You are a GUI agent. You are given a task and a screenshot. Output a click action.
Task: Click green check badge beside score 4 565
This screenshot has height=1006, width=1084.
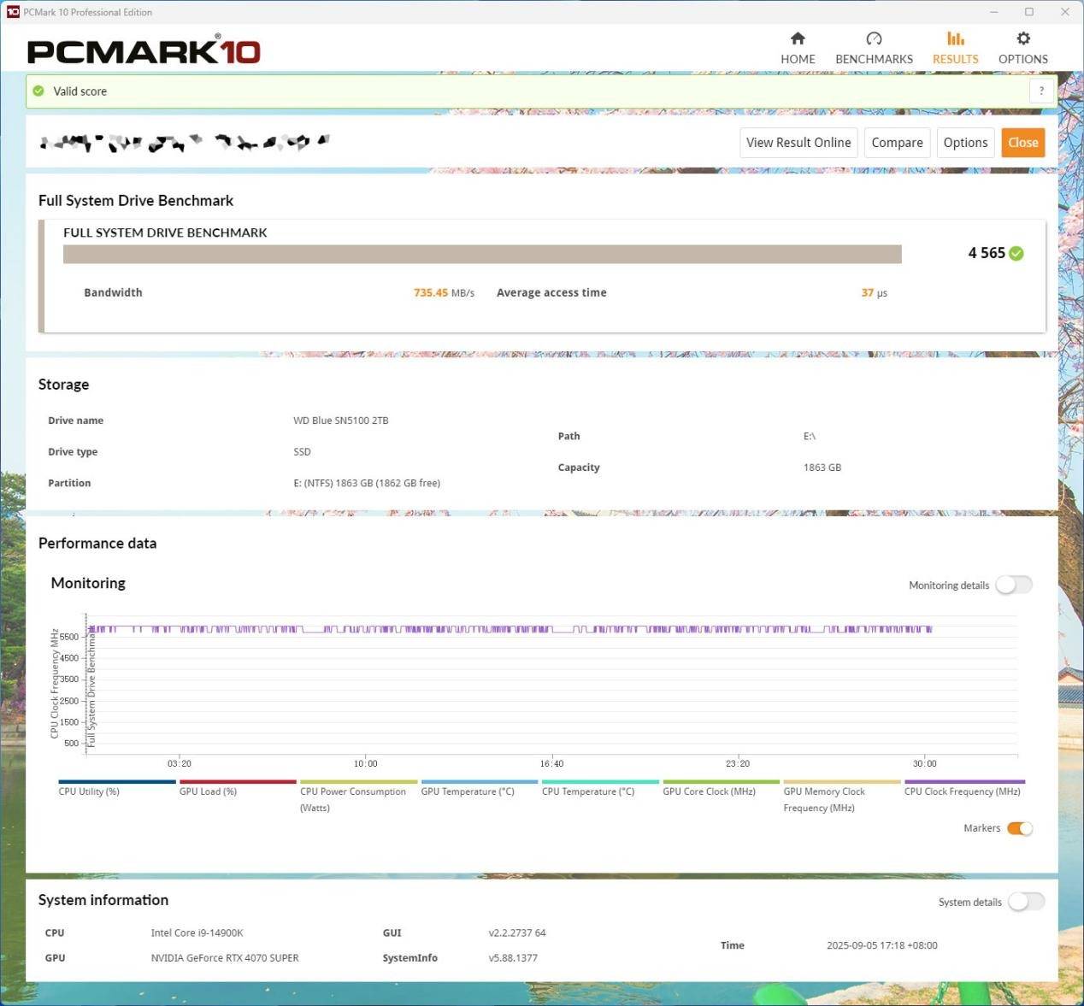tap(1016, 253)
